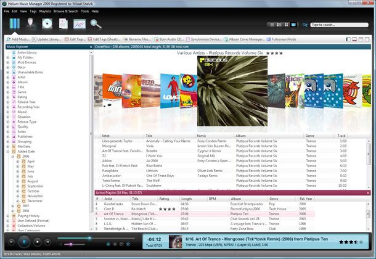Expand the Artist tree node
Screen dimensions: 376x259
(x=8, y=77)
